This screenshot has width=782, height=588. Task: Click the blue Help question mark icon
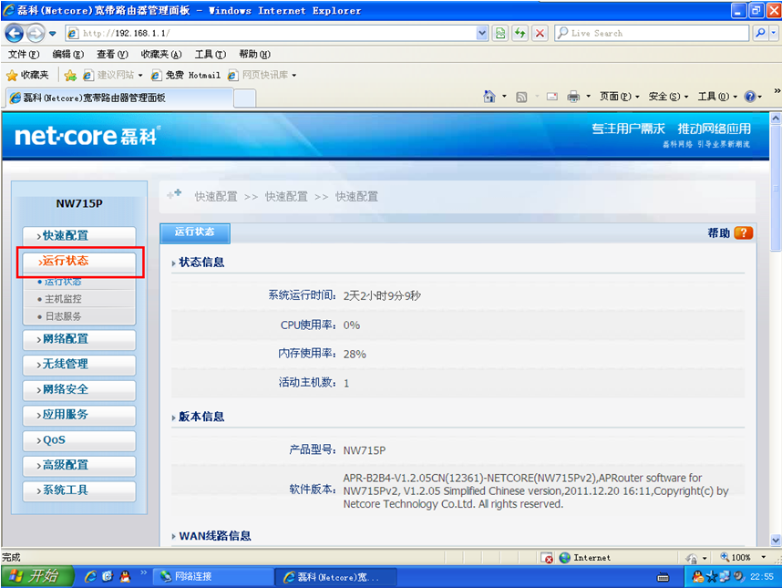point(749,97)
